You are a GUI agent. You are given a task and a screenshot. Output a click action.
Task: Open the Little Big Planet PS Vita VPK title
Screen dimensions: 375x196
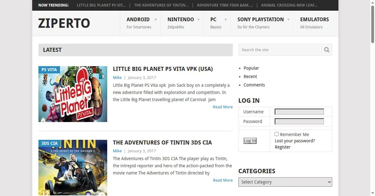coord(163,69)
